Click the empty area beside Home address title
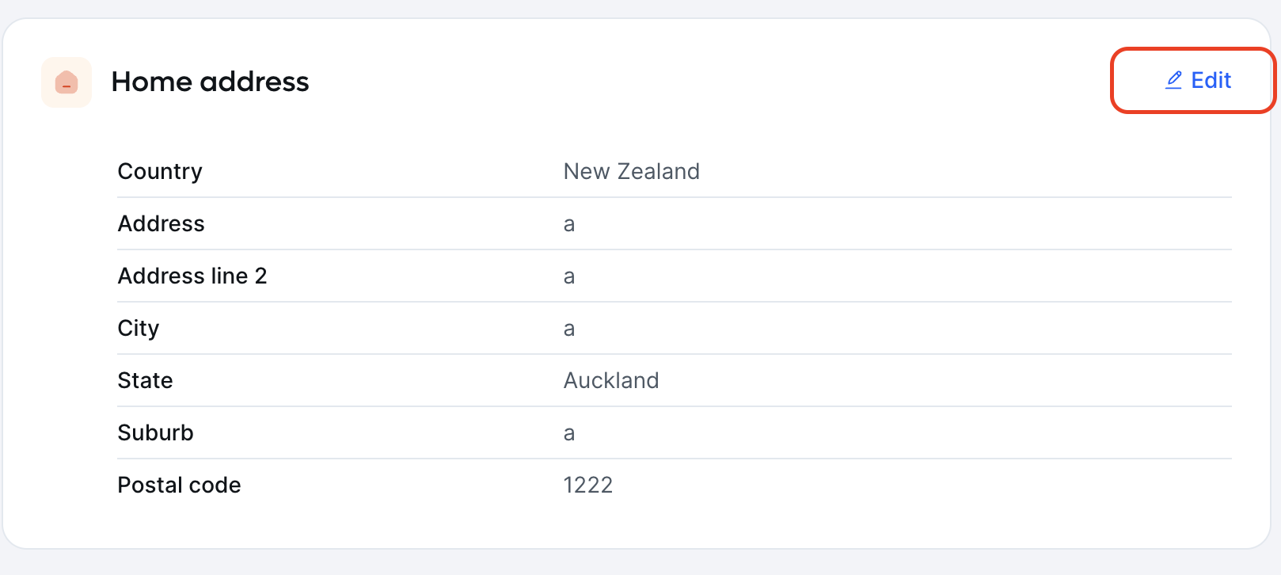The height and width of the screenshot is (575, 1281). click(713, 82)
